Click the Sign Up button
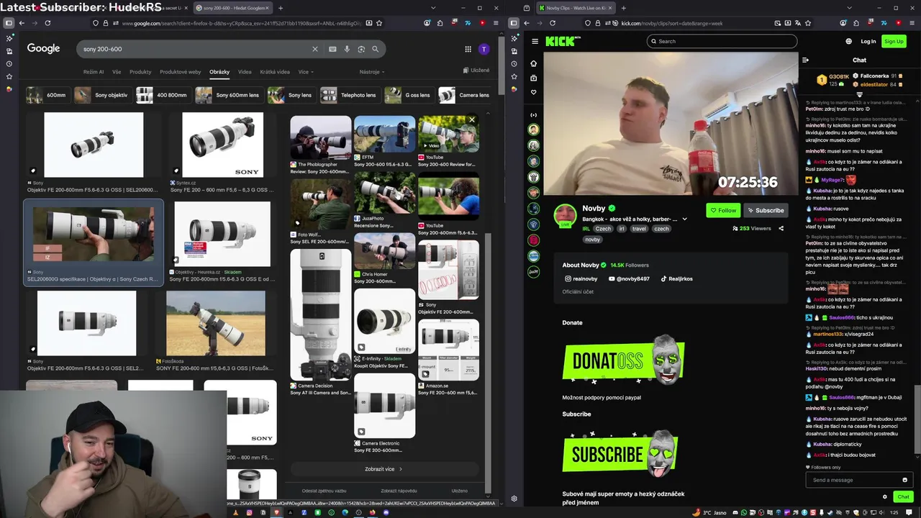 (x=894, y=41)
